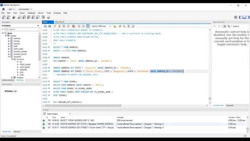Create a new SQL tab from main toolbar
Viewport: 250px width, 141px height.
click(x=4, y=17)
